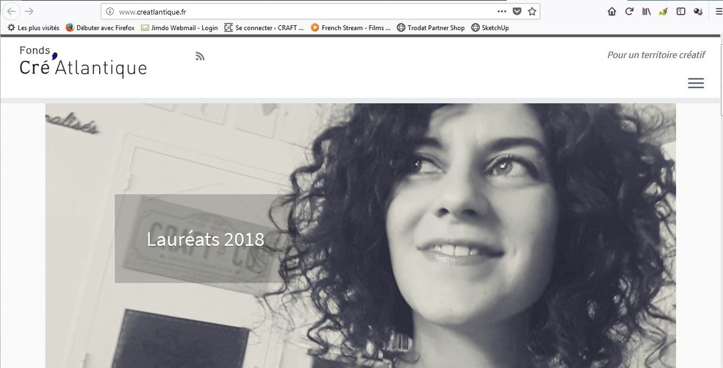The height and width of the screenshot is (368, 723).
Task: Reload the current page
Action: point(629,11)
